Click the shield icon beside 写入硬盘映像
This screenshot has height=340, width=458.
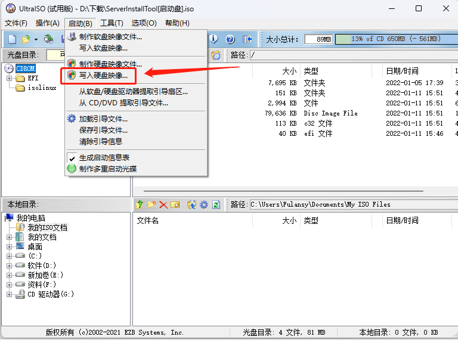[72, 75]
